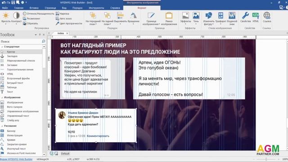Image resolution: width=288 pixels, height=162 pixels.
Task: Select the Обрезать crop tool
Action: pos(30,23)
